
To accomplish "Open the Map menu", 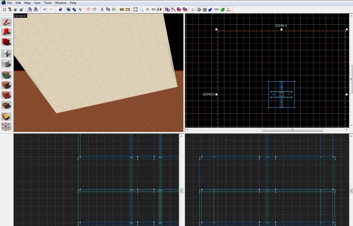I will (x=27, y=3).
